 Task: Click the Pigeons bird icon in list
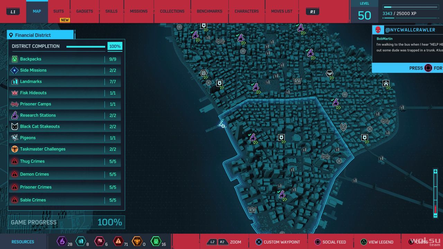(x=15, y=138)
